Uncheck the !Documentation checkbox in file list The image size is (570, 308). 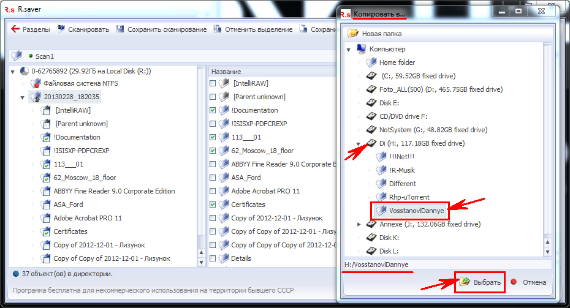point(213,110)
